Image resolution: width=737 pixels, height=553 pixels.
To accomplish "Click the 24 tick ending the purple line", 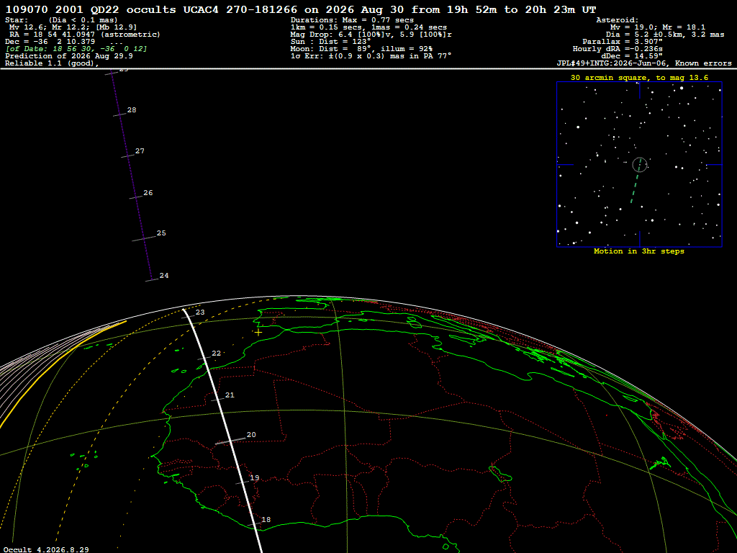I will pyautogui.click(x=152, y=280).
